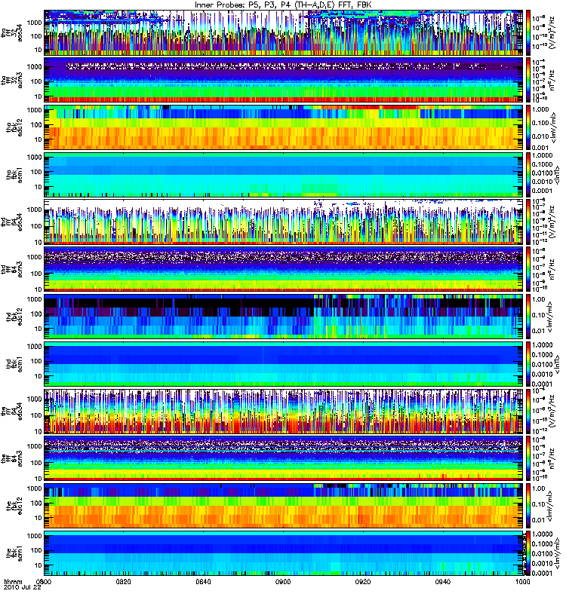
Task: Select the 'the fff 64 scm3' panel label
Action: pos(11,459)
